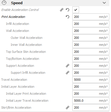The width and height of the screenshot is (111, 112).
Task: Uncheck Enable Acceleration Control checkbox
Action: [76, 10]
